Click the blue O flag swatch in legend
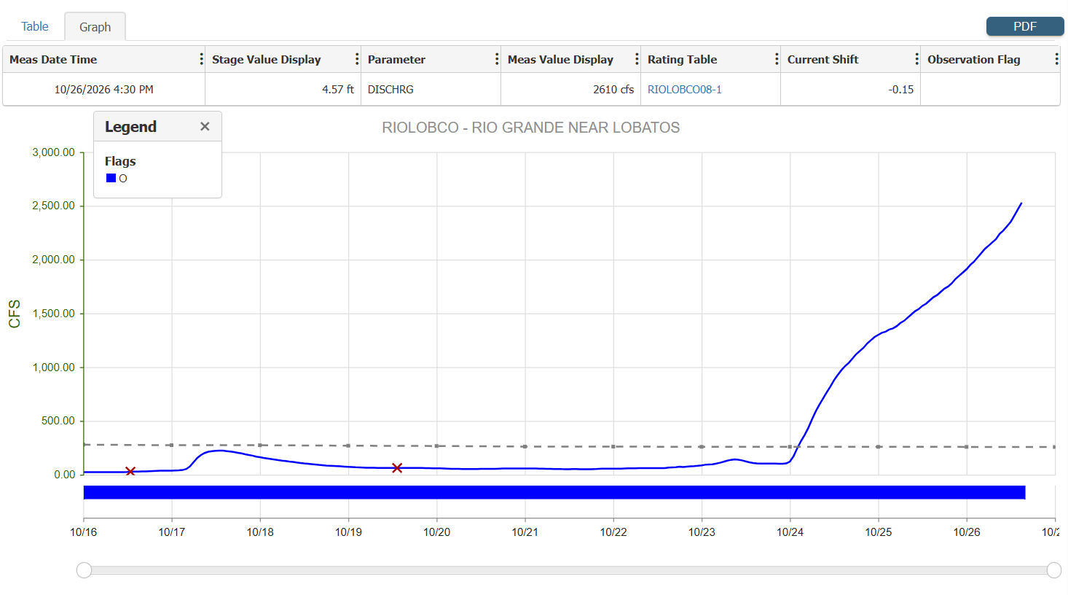This screenshot has height=595, width=1068. click(111, 178)
